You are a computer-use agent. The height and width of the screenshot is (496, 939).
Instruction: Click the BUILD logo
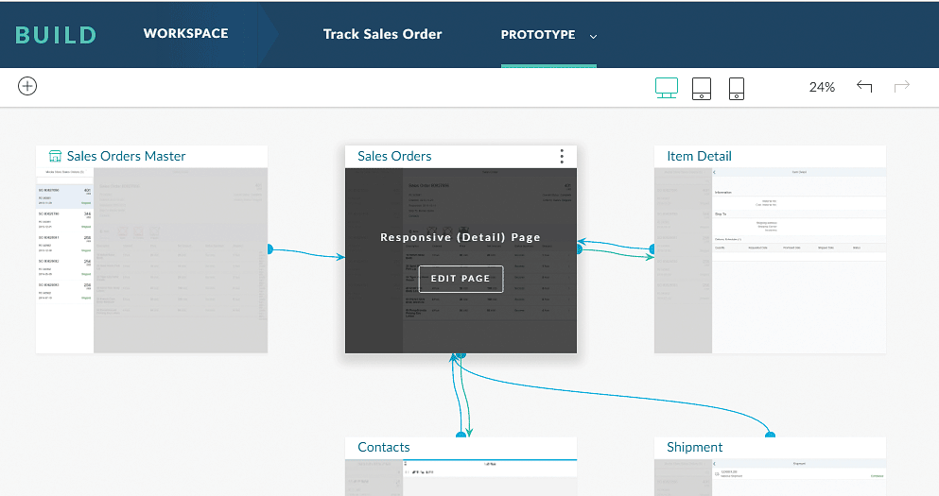pos(56,35)
